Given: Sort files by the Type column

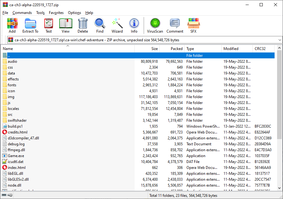Looking at the screenshot, I should [x=203, y=48].
